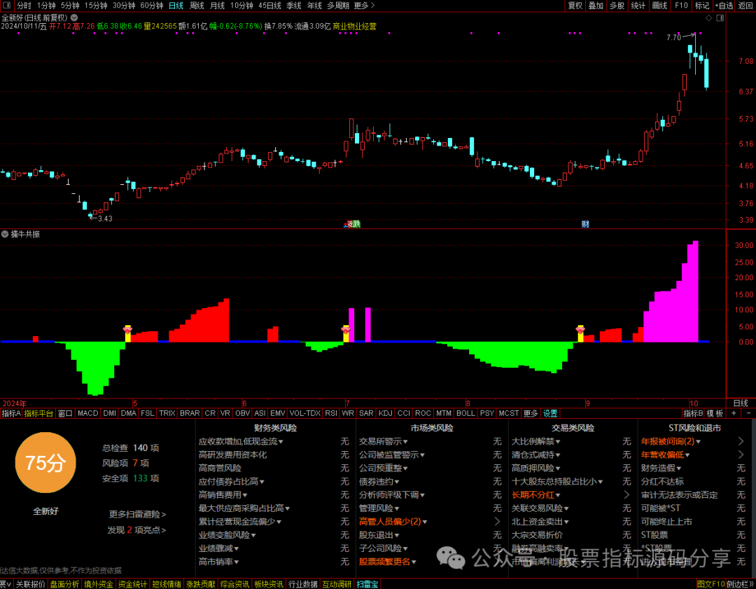Collapse the 擒牛共振 indicator arrow icon
Screen dimensions: 756x589
5,234
